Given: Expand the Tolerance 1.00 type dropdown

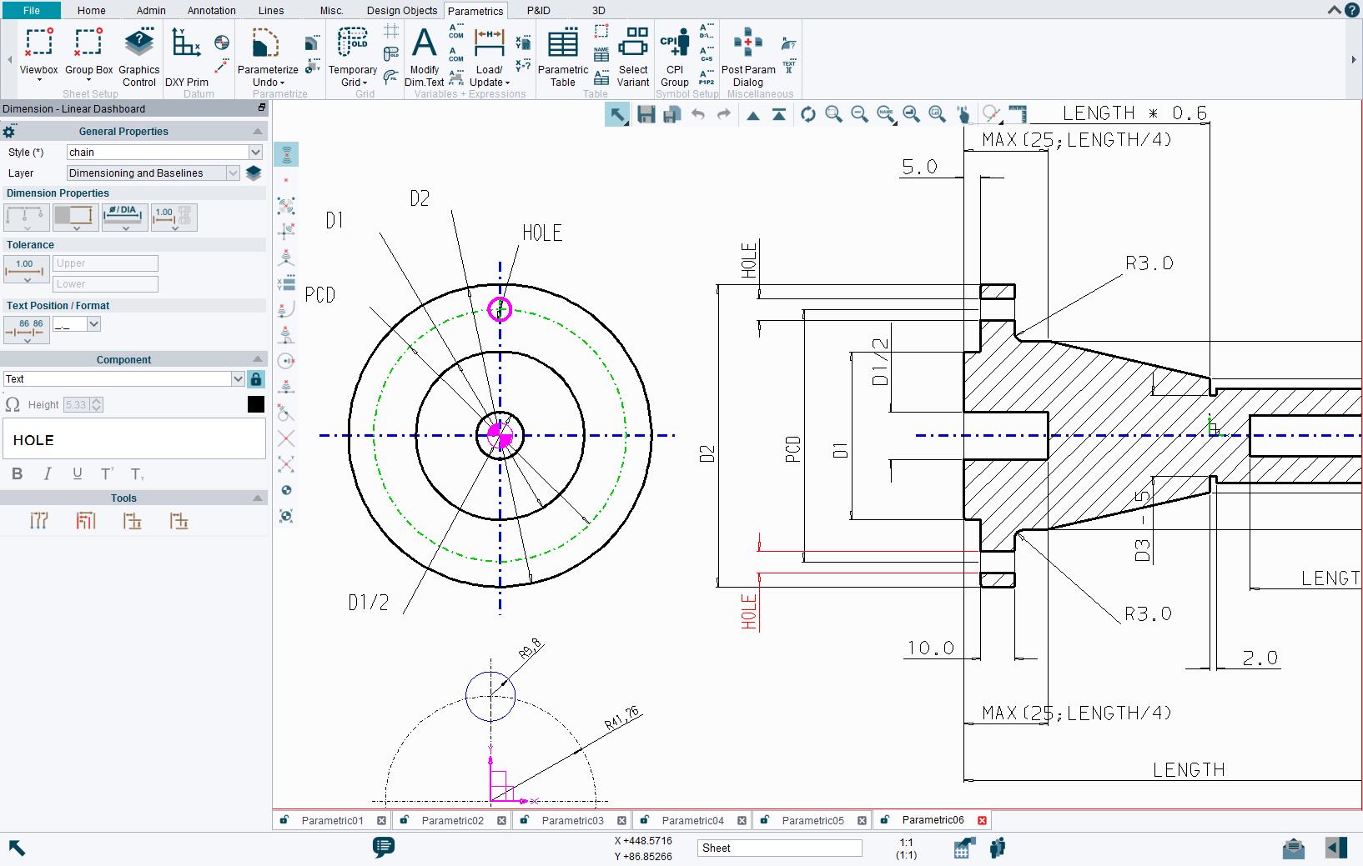Looking at the screenshot, I should click(27, 271).
